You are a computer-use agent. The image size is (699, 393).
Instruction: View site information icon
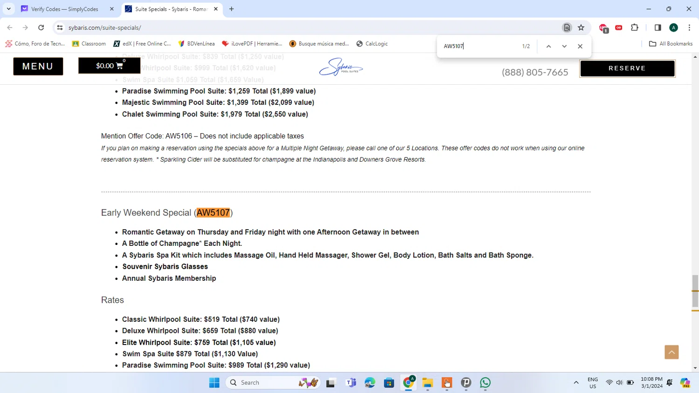60,27
